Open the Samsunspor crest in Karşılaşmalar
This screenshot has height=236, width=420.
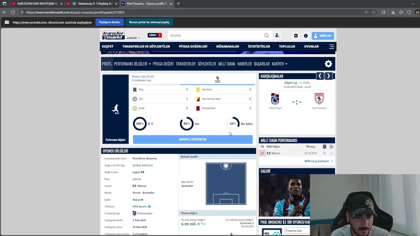(x=319, y=99)
